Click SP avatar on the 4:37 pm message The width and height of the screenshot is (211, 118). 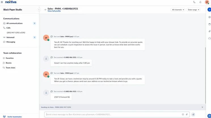(46, 74)
